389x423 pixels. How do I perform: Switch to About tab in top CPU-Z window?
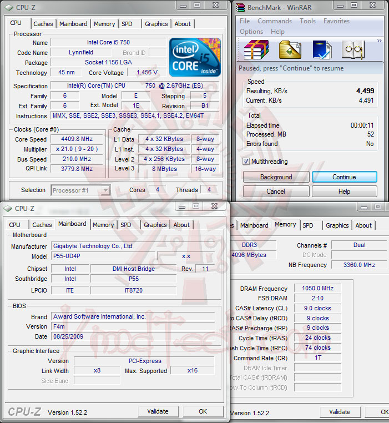click(x=183, y=24)
